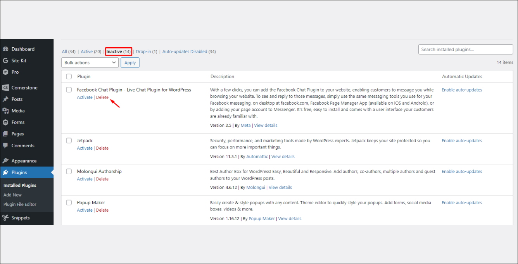Click the Snippets scissors icon
518x264 pixels.
pyautogui.click(x=5, y=218)
